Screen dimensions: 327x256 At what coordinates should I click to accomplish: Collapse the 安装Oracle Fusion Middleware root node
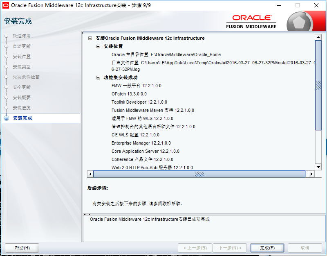pyautogui.click(x=91, y=38)
